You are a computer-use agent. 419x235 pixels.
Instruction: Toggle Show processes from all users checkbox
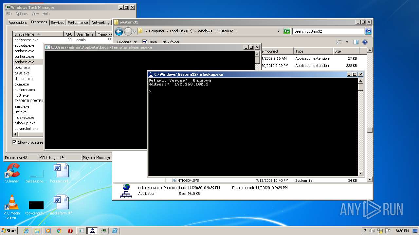[14, 142]
